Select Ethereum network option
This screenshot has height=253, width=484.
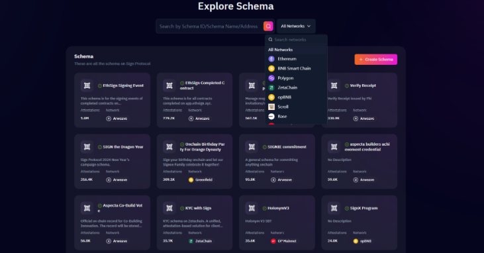click(297, 59)
